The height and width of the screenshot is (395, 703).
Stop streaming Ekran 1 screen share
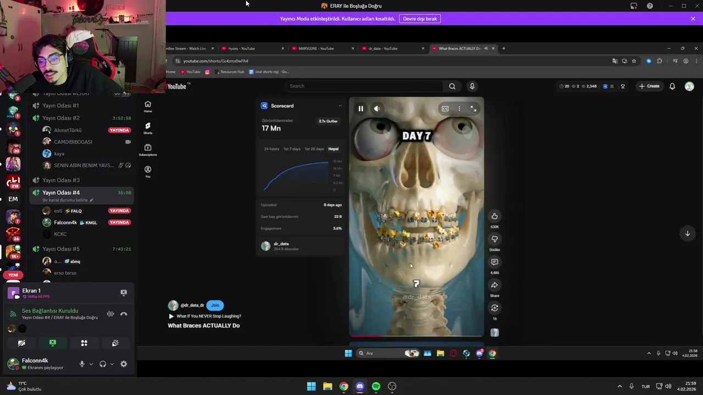click(124, 293)
